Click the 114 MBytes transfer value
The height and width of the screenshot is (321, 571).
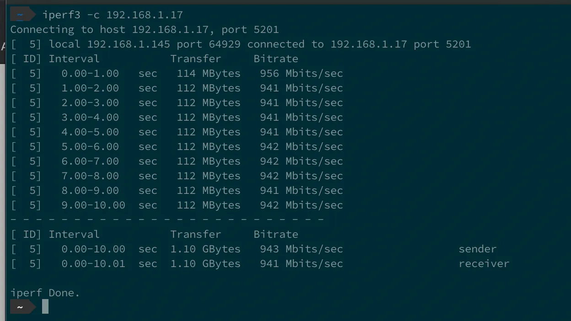click(208, 74)
